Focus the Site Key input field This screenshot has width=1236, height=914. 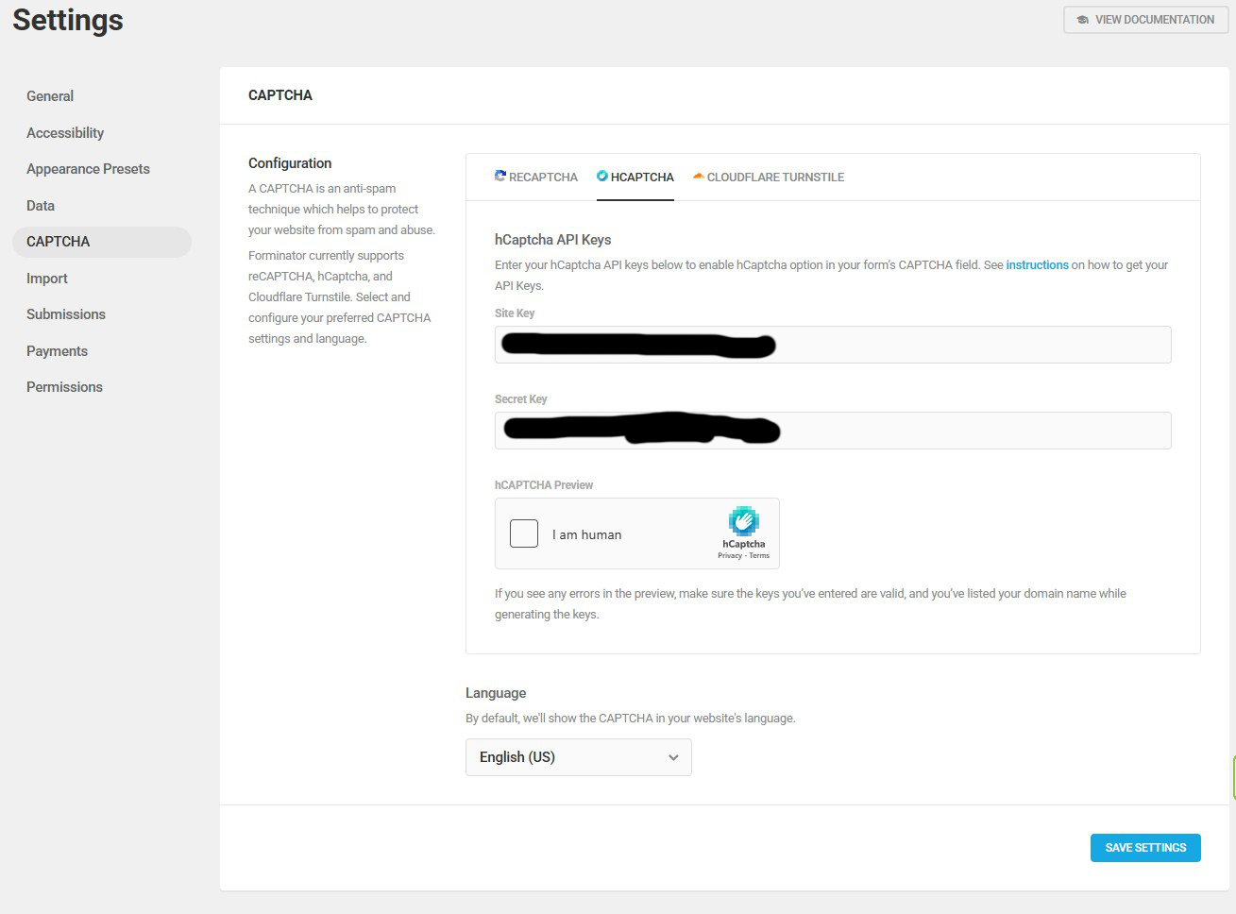833,345
